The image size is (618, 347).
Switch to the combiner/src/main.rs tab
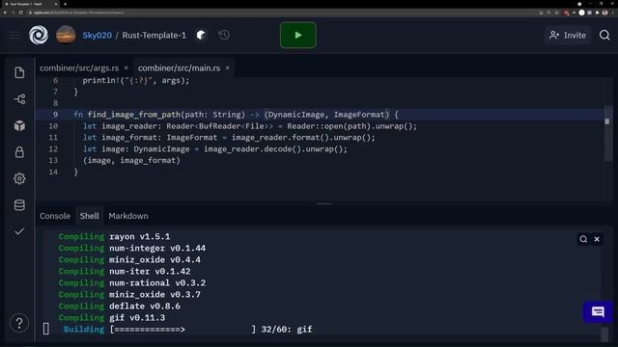179,68
